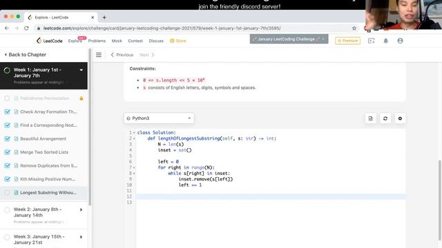Image resolution: width=442 pixels, height=248 pixels.
Task: Click text 'inset = set()' in editor
Action: click(x=175, y=150)
